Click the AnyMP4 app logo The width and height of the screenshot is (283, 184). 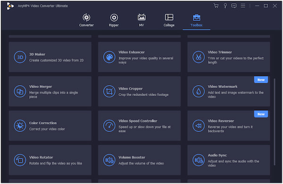tap(10, 6)
